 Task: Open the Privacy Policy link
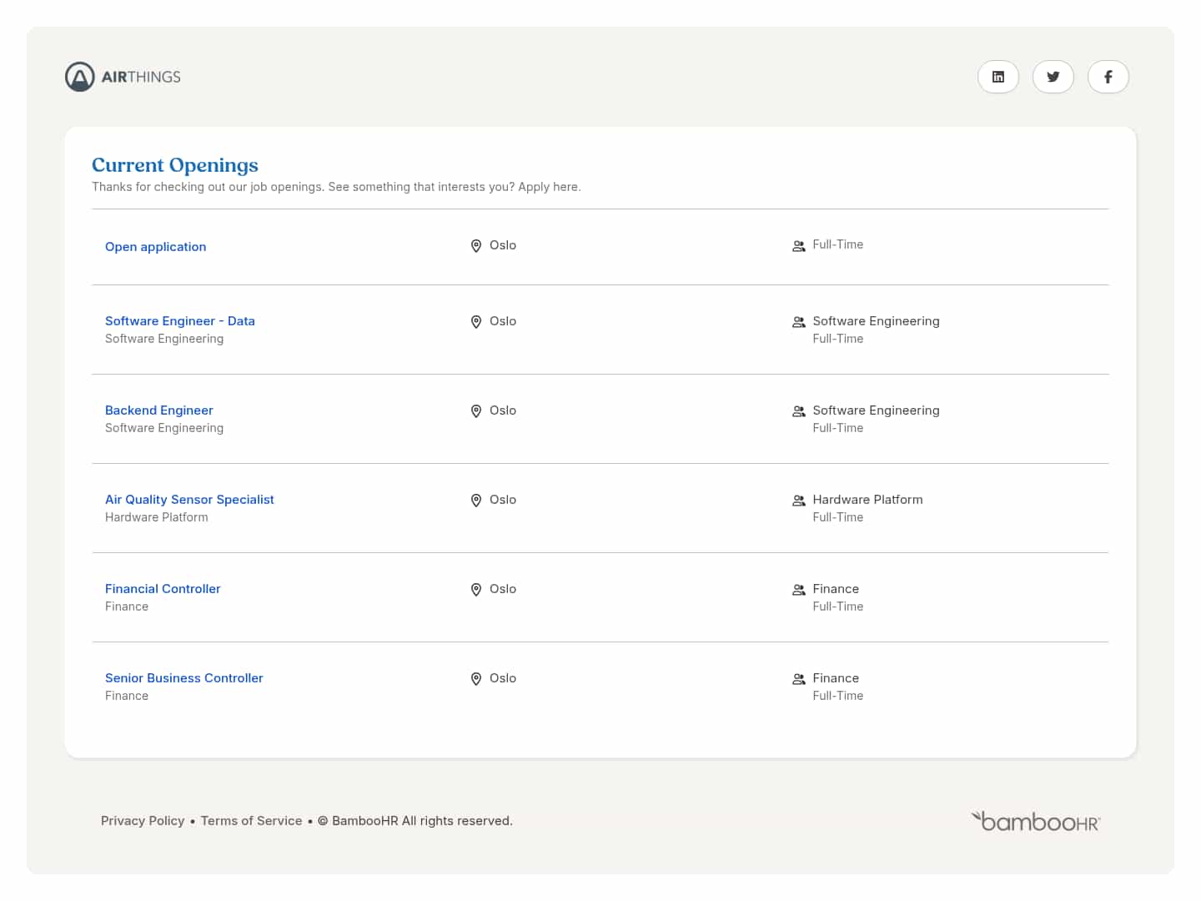point(143,821)
